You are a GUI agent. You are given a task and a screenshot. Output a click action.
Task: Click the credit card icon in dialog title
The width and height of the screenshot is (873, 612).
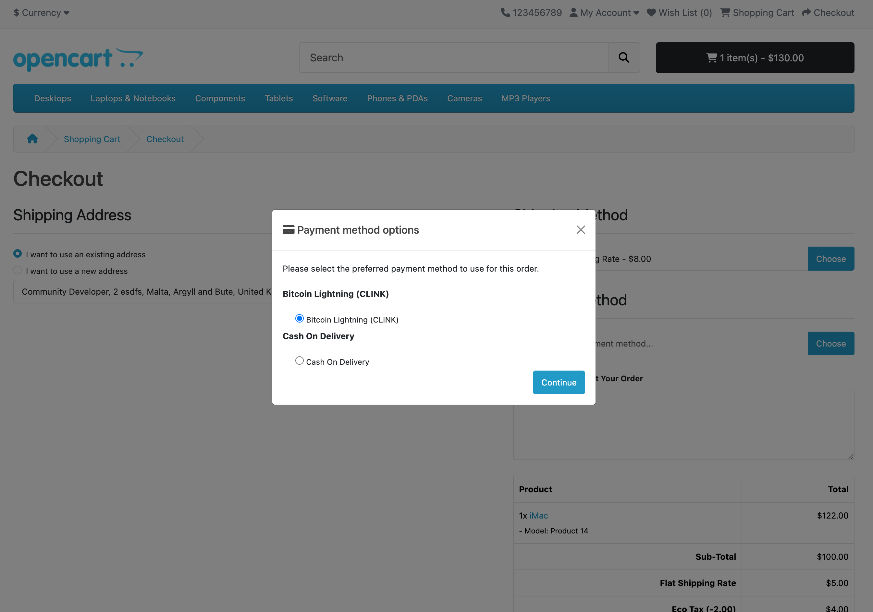(x=288, y=230)
